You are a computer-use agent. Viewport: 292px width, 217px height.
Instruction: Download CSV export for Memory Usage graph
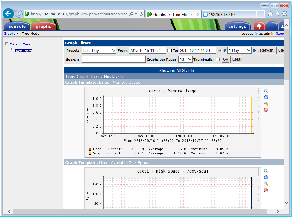(x=266, y=97)
